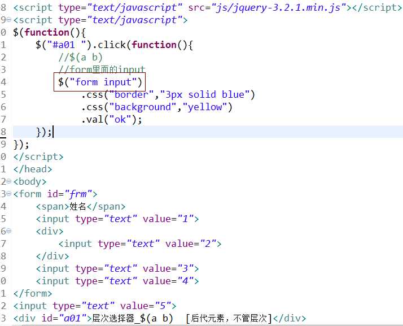The image size is (403, 326).
Task: Click the input line with value="1"
Action: pos(117,219)
